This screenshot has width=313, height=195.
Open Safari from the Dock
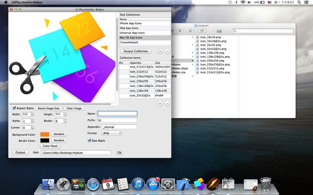point(94,184)
